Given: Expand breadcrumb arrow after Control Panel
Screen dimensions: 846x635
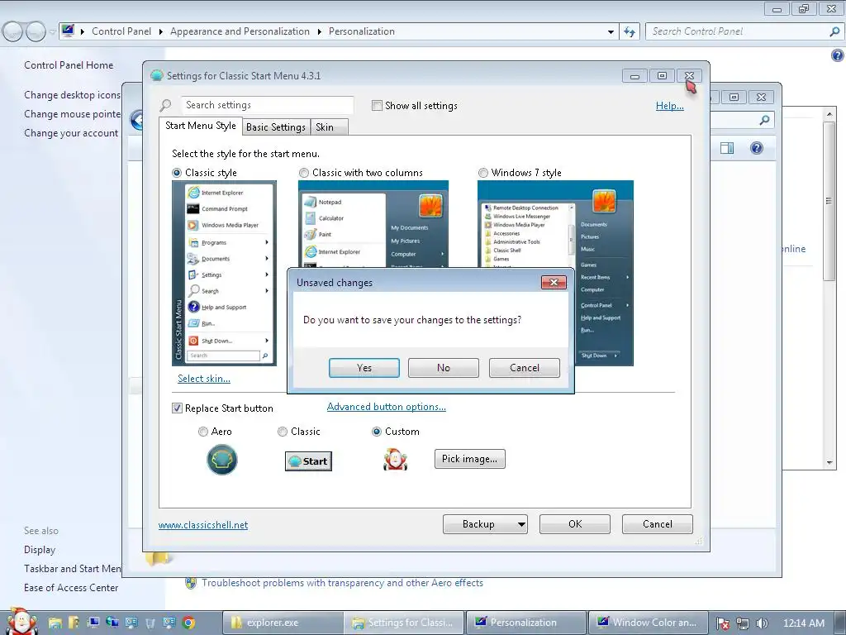Looking at the screenshot, I should pos(161,31).
